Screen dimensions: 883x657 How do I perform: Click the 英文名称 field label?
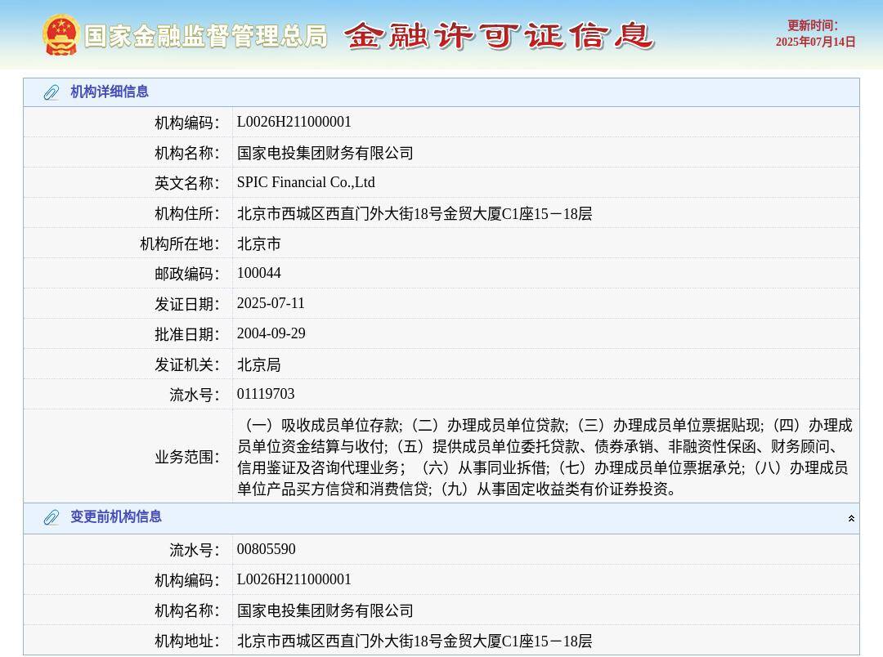(187, 183)
